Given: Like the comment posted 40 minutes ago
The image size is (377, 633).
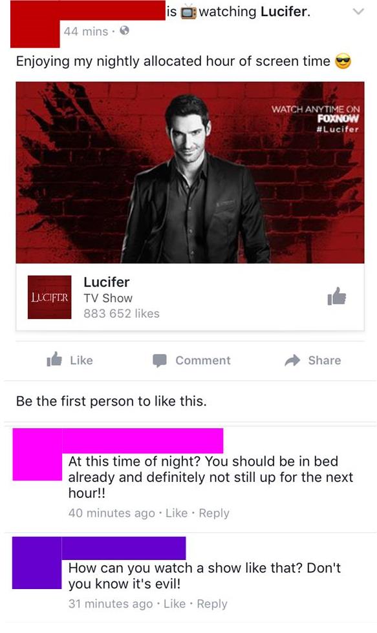Looking at the screenshot, I should [x=177, y=513].
